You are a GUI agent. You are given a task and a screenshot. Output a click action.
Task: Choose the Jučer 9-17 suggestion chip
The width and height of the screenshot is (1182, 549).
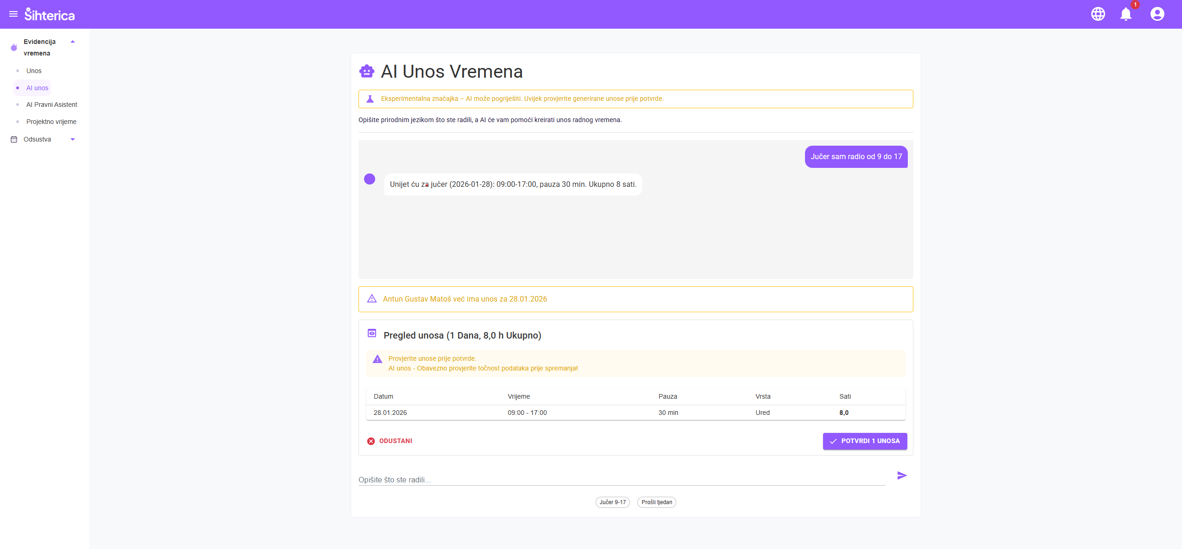[612, 502]
